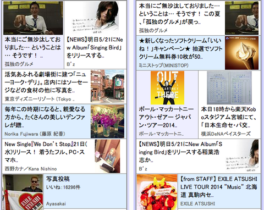Open EXILE ATSUSHI heart flag photo

point(23,192)
